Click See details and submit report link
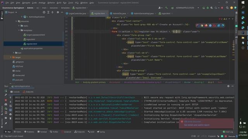 coord(196,125)
